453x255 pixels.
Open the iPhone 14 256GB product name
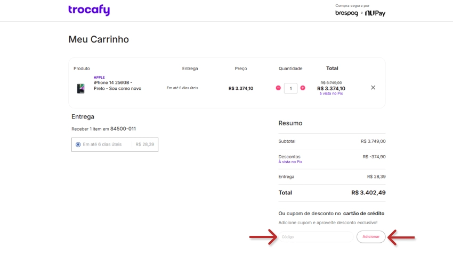[117, 86]
